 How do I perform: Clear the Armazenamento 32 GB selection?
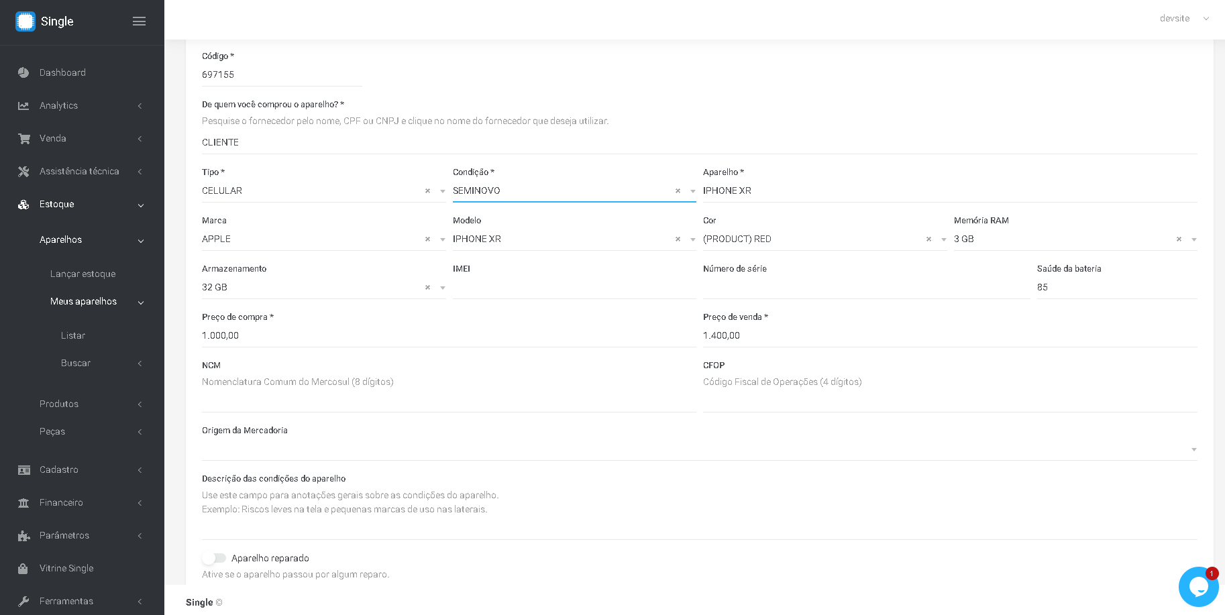pyautogui.click(x=427, y=288)
